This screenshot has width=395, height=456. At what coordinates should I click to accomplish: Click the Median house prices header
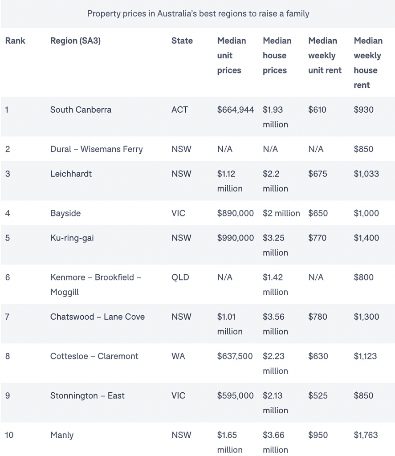tap(277, 56)
